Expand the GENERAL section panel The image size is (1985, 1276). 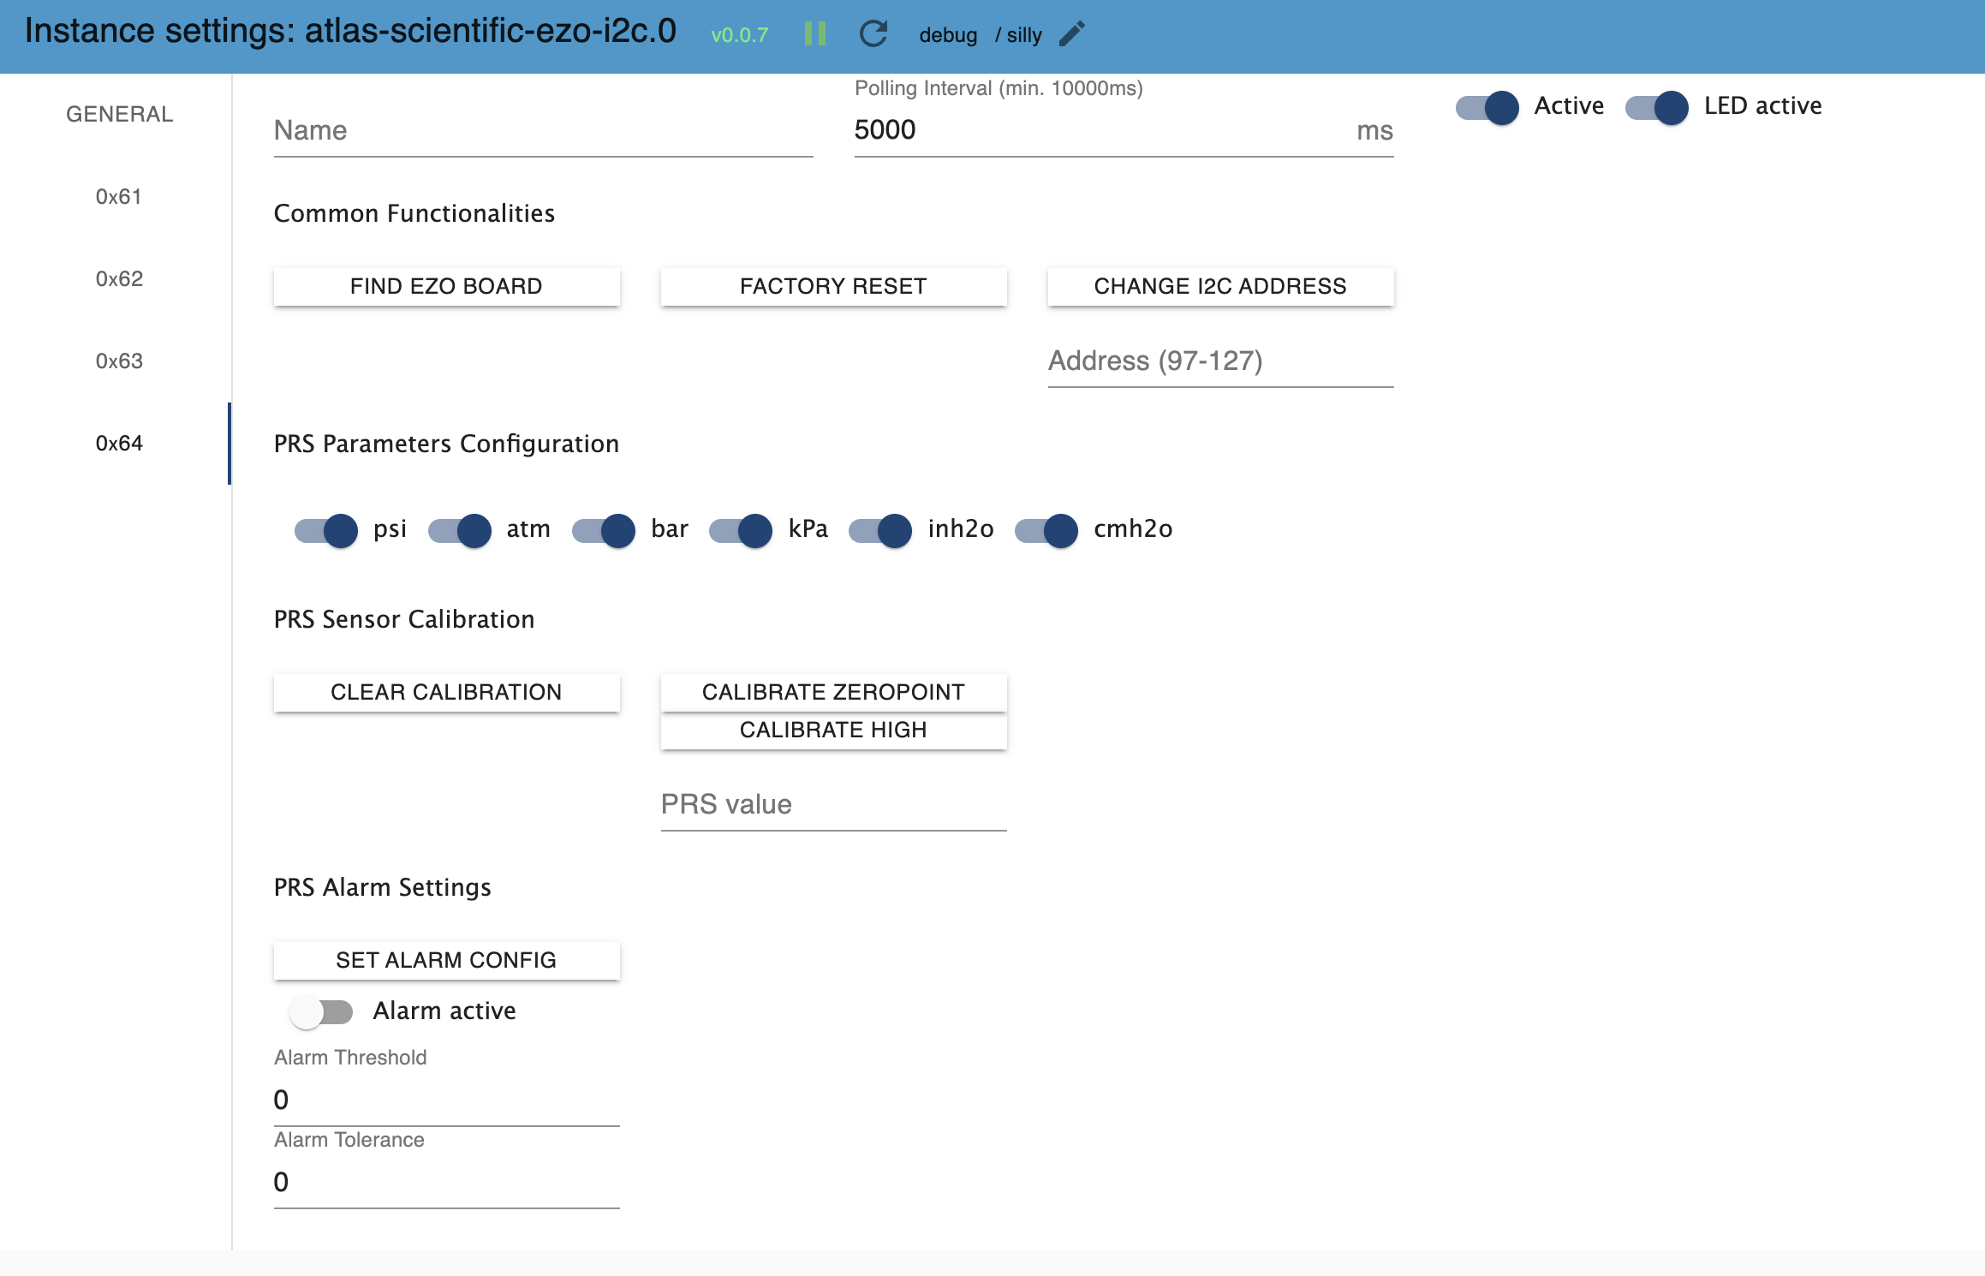coord(119,111)
